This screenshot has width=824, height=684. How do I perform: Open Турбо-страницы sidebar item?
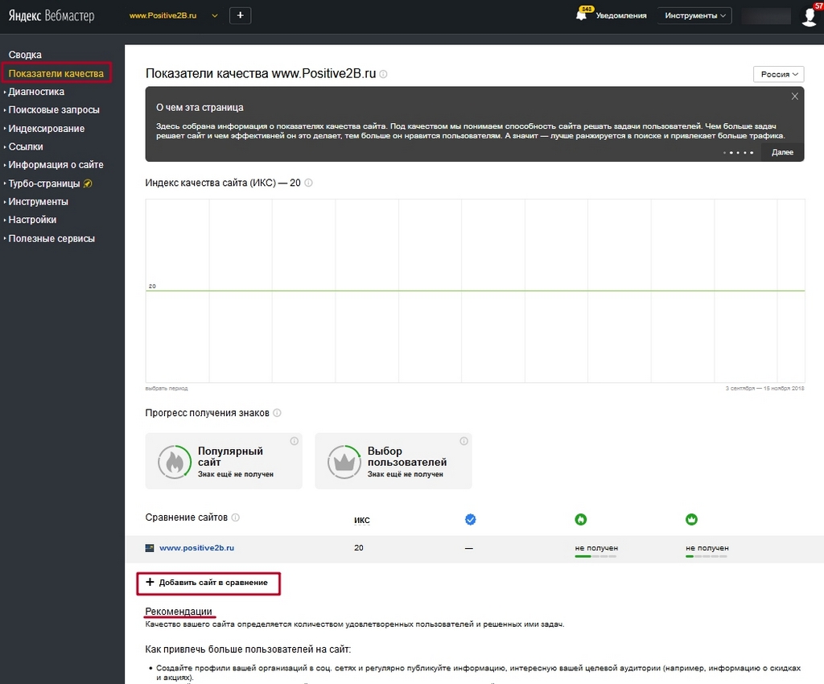coord(44,183)
